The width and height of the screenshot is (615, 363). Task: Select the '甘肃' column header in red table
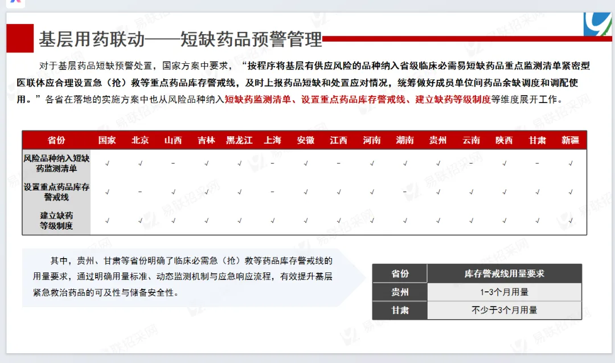click(538, 140)
